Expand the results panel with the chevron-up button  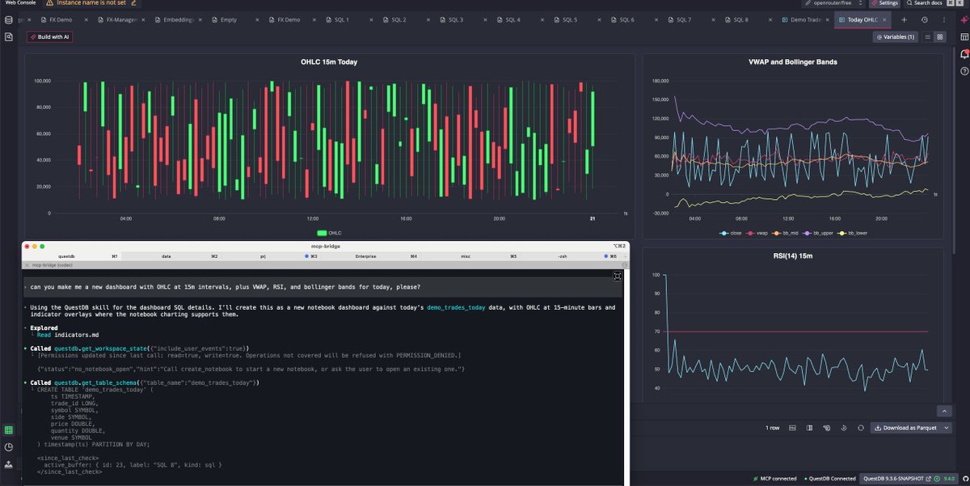[x=943, y=412]
